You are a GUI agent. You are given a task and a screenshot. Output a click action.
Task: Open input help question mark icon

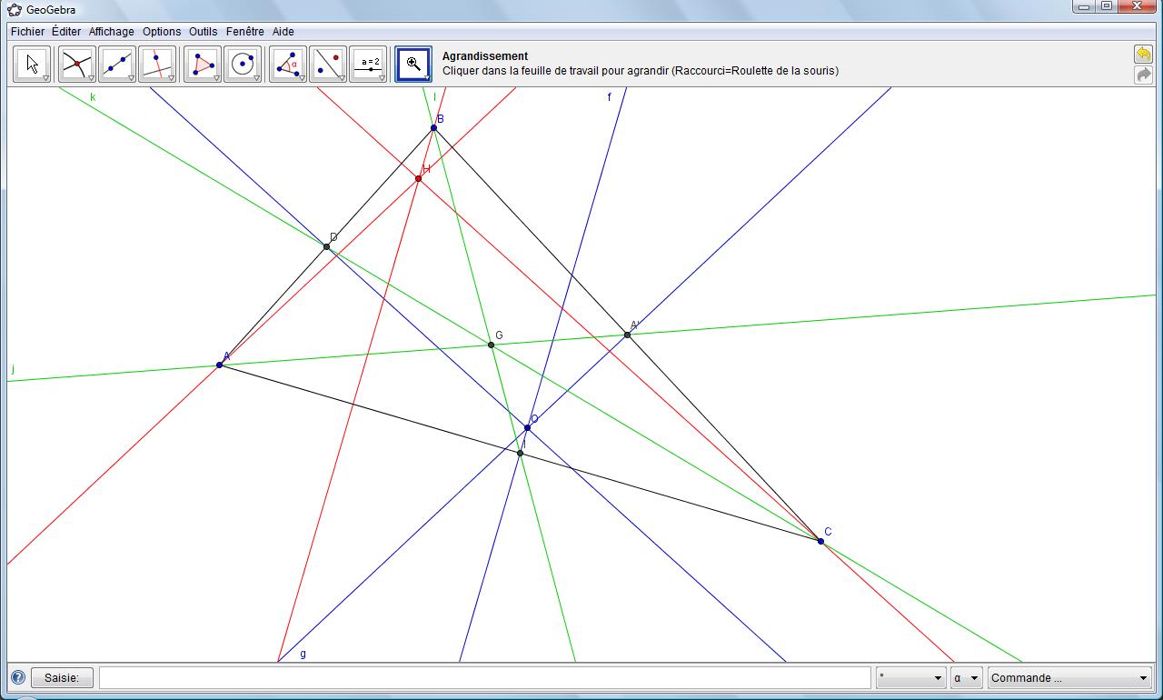18,677
